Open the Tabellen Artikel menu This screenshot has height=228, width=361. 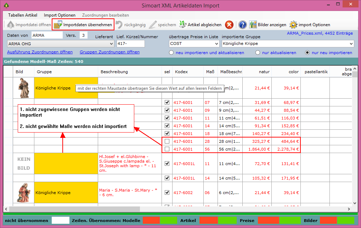pyautogui.click(x=23, y=15)
